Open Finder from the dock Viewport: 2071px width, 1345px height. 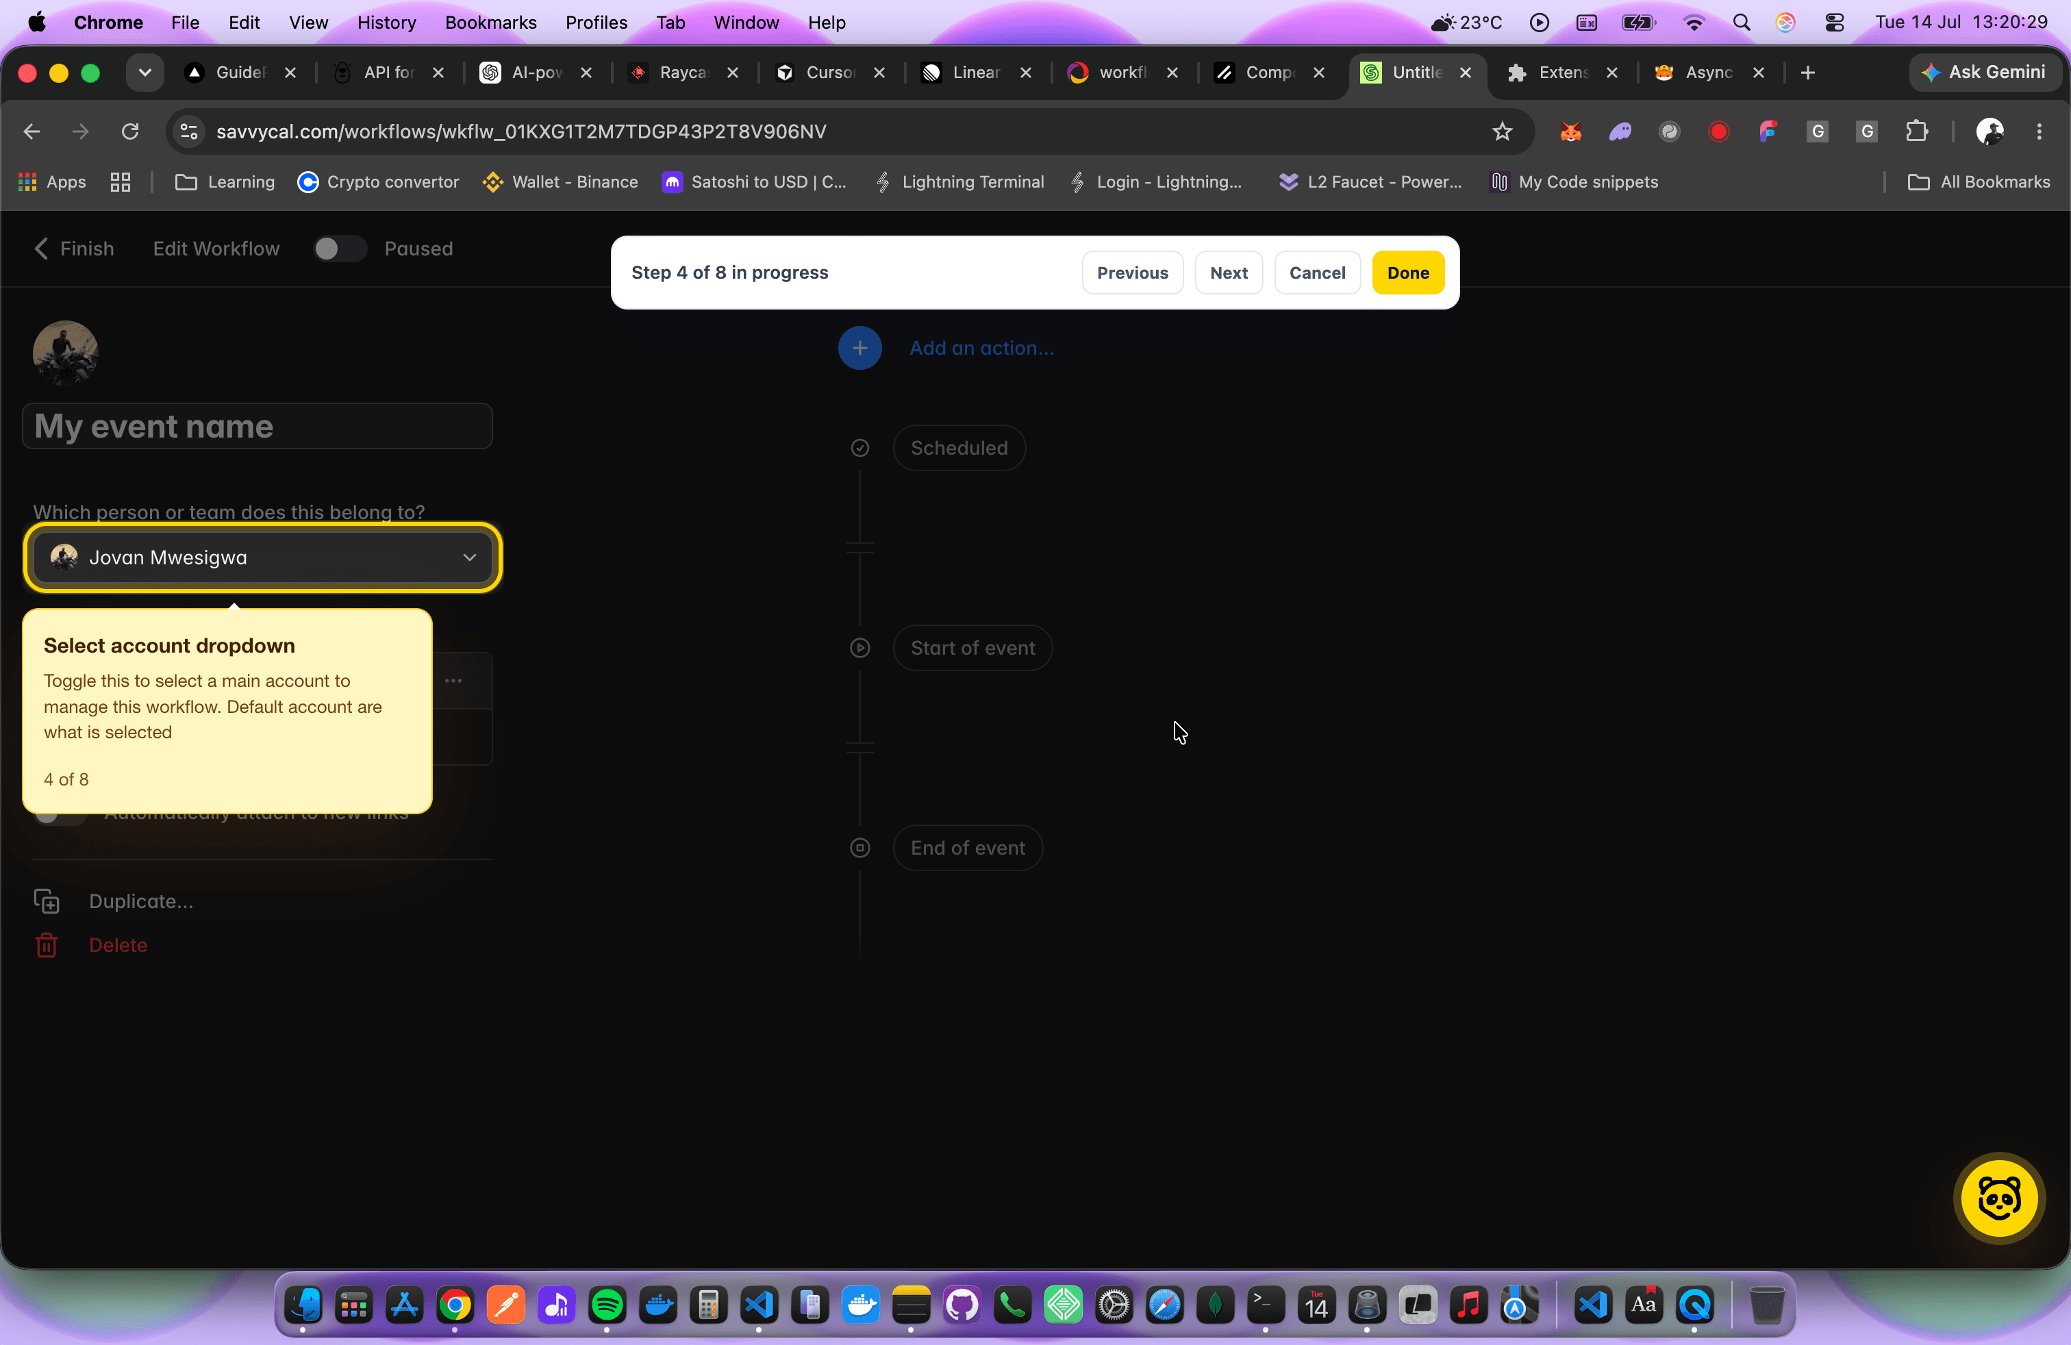303,1305
